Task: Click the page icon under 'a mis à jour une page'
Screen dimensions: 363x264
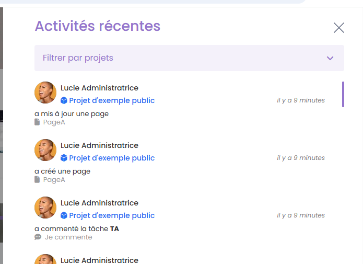Action: (x=37, y=122)
